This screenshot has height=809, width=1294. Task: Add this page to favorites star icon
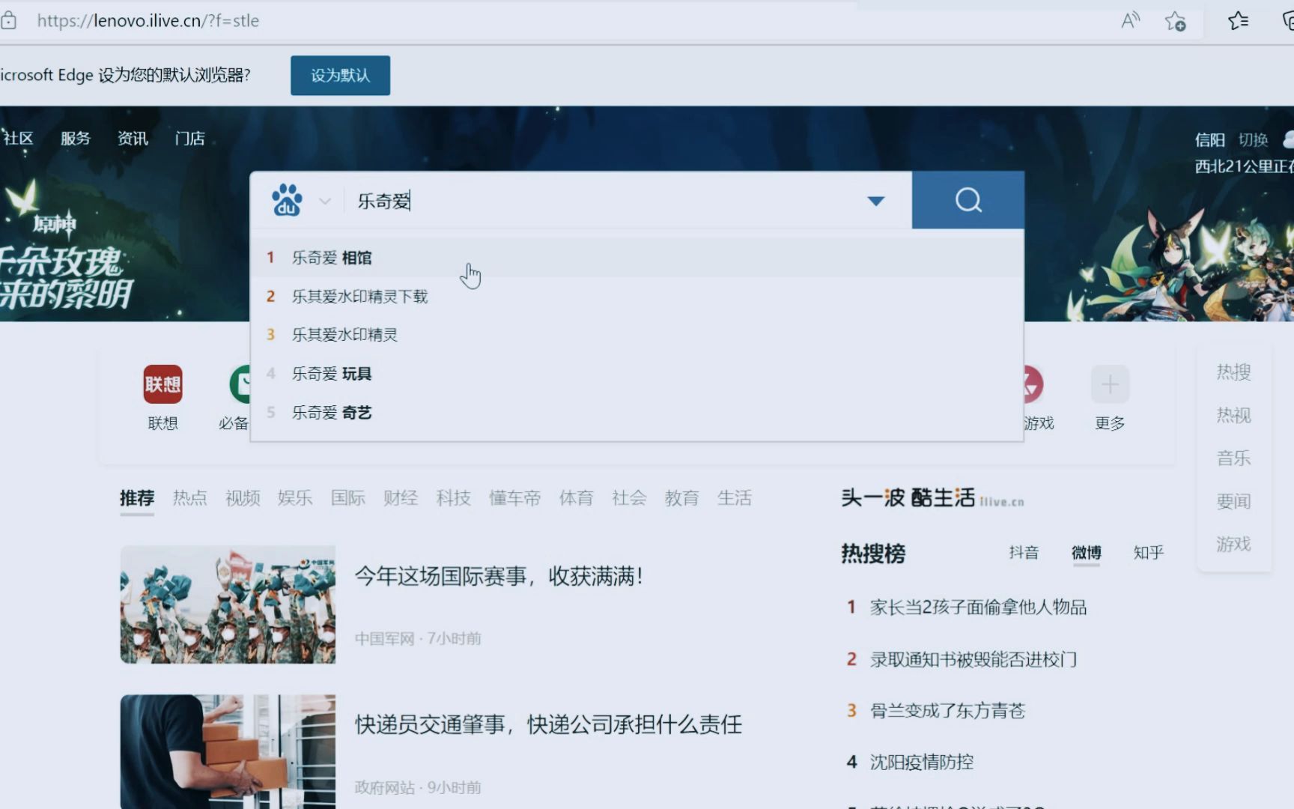(1175, 21)
